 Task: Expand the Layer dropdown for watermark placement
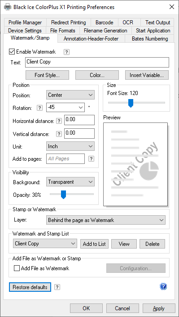click(x=106, y=220)
